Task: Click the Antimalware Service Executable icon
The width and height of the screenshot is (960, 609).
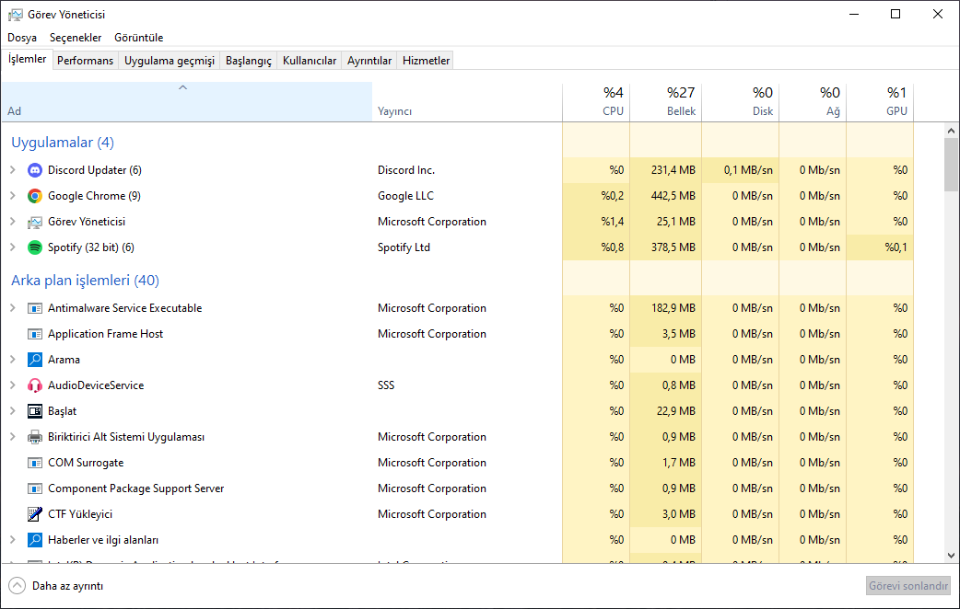Action: [x=35, y=308]
